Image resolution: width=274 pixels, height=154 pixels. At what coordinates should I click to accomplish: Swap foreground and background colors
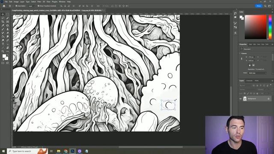(x=7, y=55)
